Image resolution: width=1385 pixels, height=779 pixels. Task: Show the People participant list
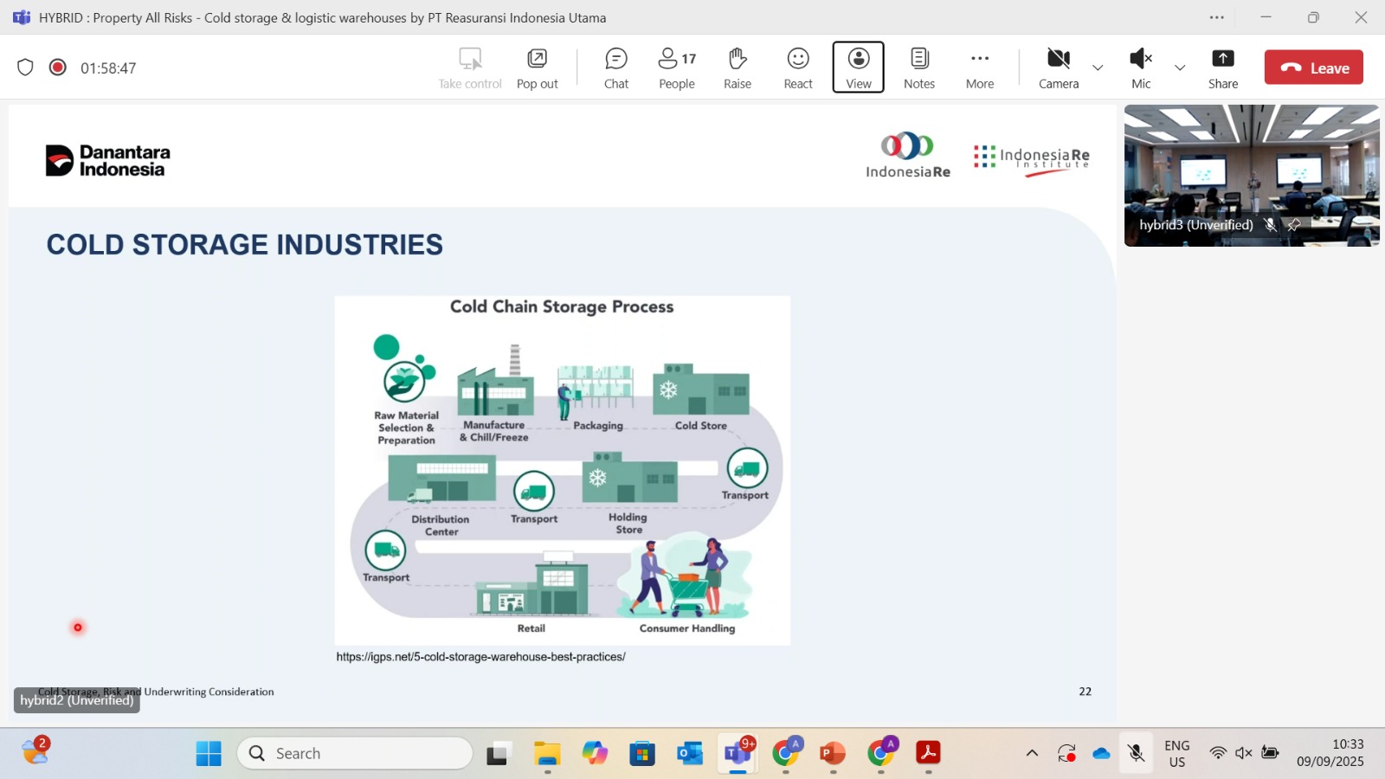(x=676, y=68)
